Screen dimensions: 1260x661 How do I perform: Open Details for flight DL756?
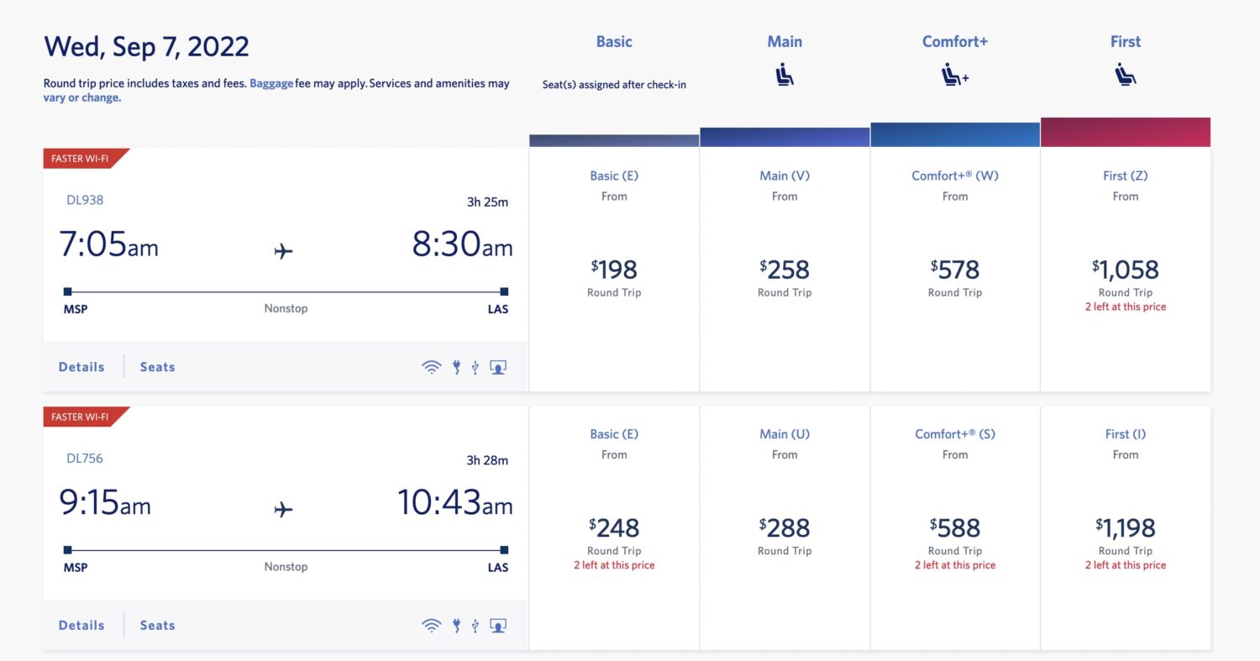tap(81, 625)
